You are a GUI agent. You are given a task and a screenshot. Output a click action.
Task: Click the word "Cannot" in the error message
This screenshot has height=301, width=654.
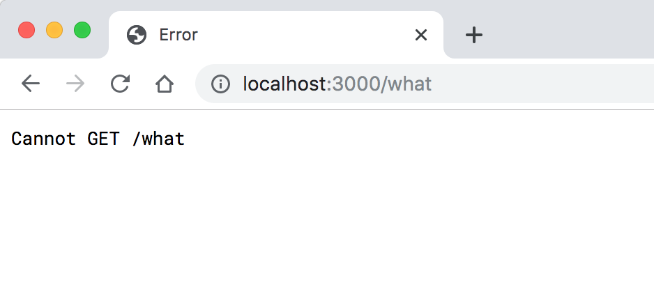[x=43, y=139]
